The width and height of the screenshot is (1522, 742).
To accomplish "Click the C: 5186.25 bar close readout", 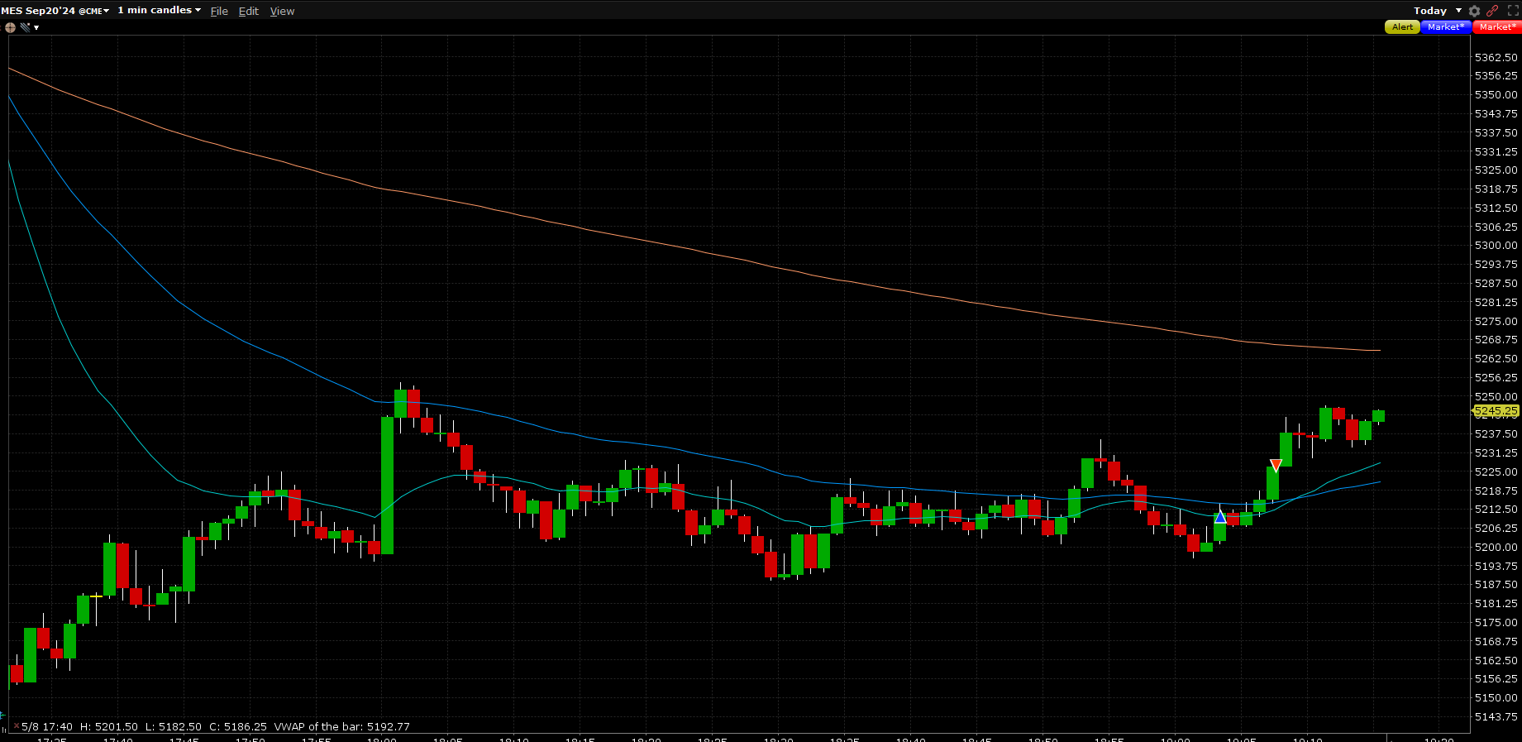I will (x=238, y=727).
